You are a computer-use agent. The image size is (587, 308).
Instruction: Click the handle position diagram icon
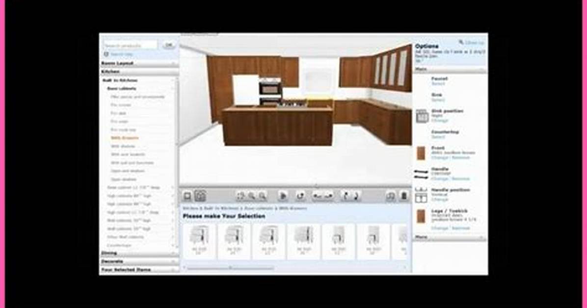pyautogui.click(x=421, y=195)
